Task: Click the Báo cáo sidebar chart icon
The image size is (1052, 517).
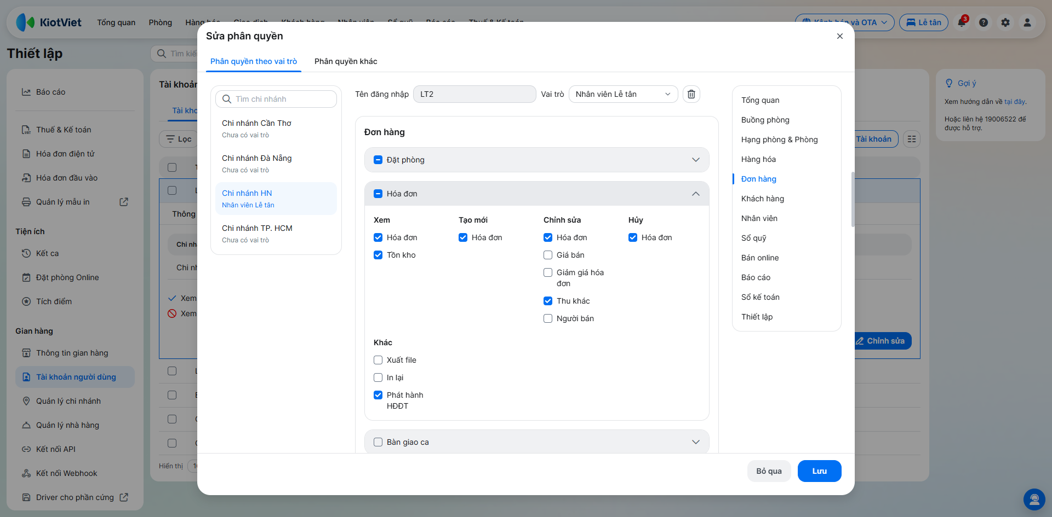Action: pos(26,92)
